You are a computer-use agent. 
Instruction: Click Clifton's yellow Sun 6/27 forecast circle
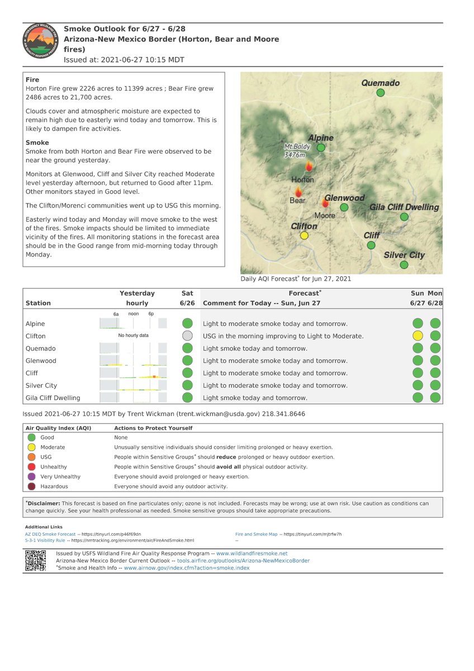(x=418, y=335)
